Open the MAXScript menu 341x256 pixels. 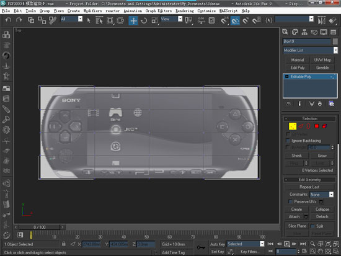228,11
